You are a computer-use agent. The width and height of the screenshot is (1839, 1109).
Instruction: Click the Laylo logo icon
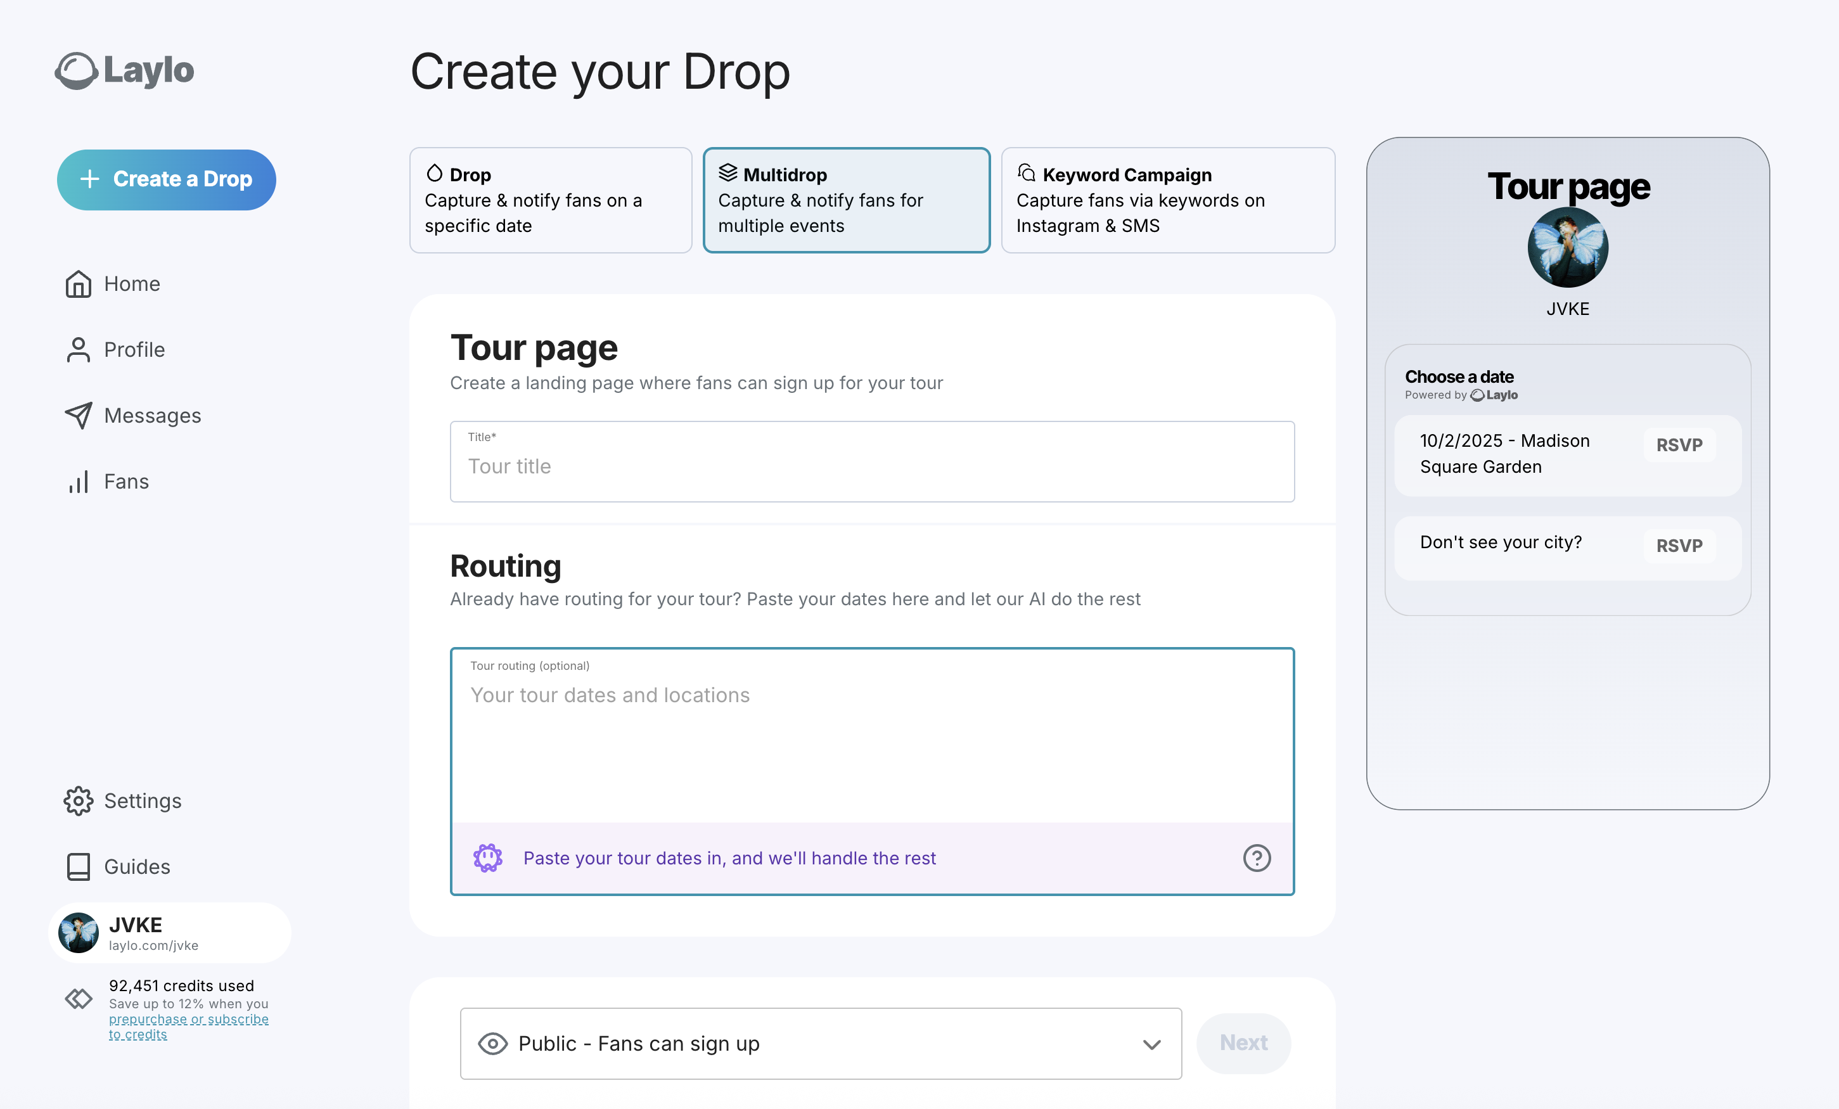pyautogui.click(x=76, y=71)
